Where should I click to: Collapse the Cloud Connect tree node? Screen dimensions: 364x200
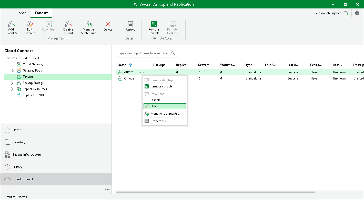8,58
